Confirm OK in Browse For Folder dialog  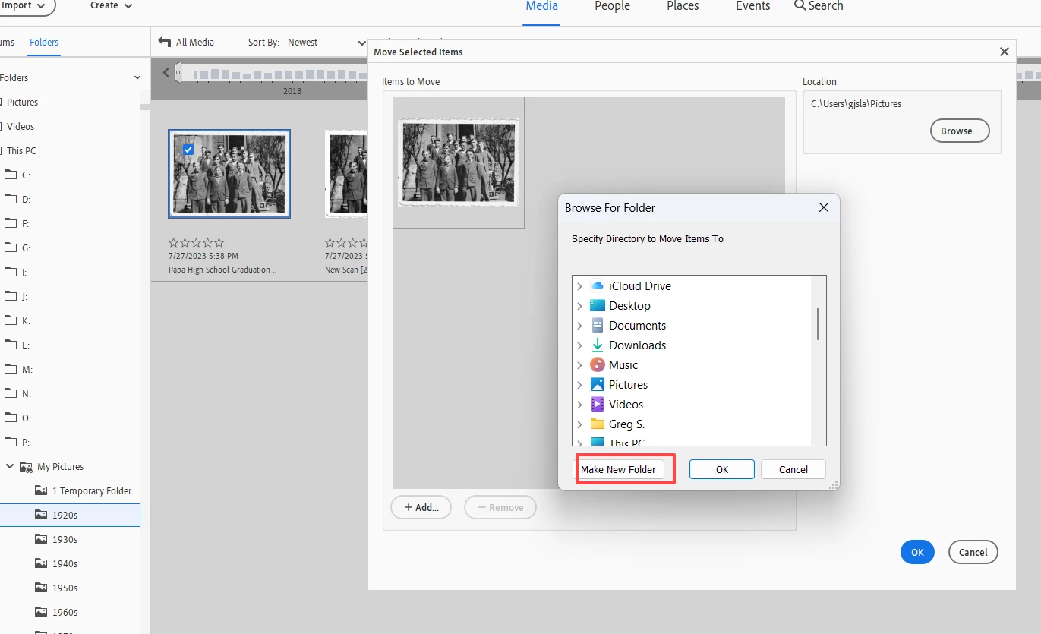click(722, 469)
